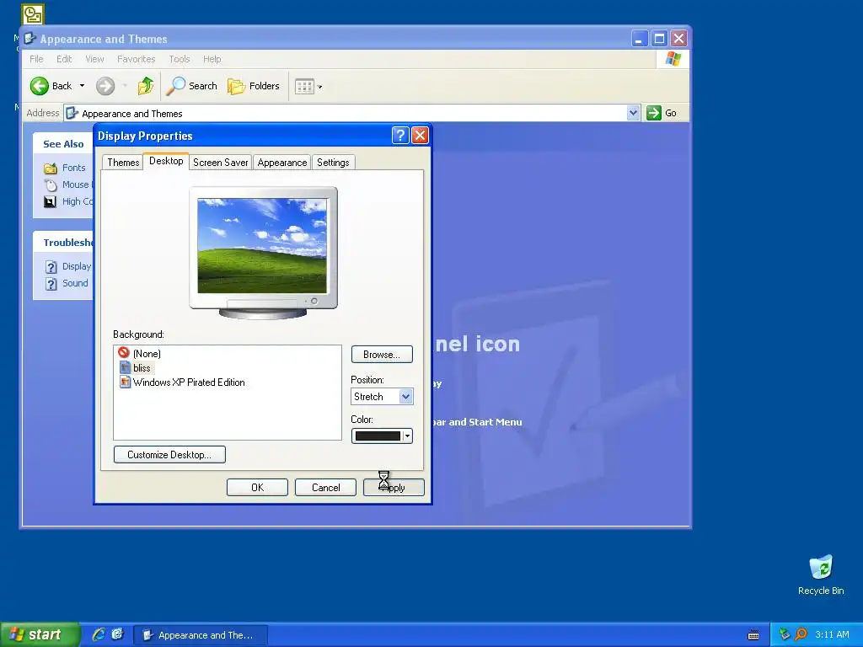Click Customize Desktop... button
Image resolution: width=863 pixels, height=647 pixels.
[x=169, y=454]
